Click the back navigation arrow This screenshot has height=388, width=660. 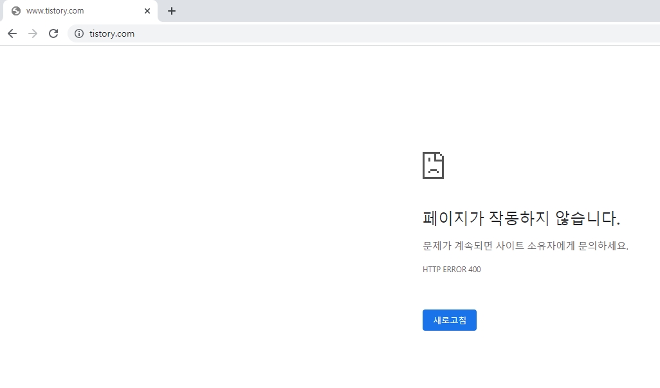point(12,33)
